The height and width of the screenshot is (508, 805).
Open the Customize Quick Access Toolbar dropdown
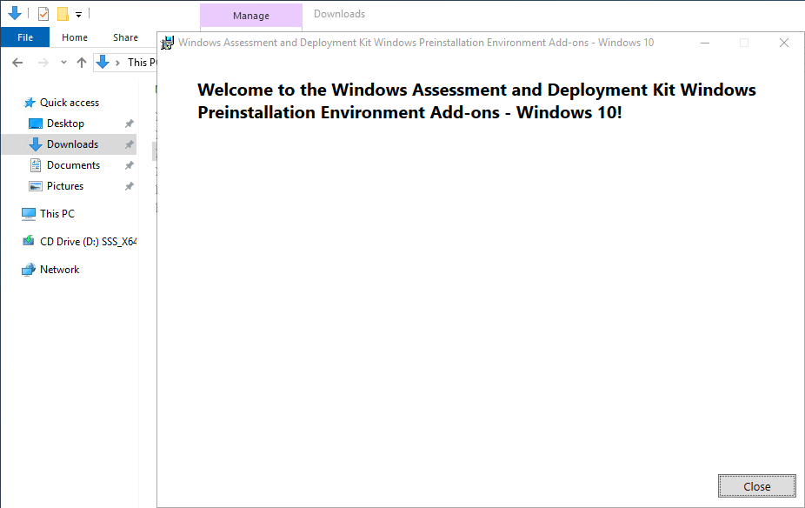point(78,15)
